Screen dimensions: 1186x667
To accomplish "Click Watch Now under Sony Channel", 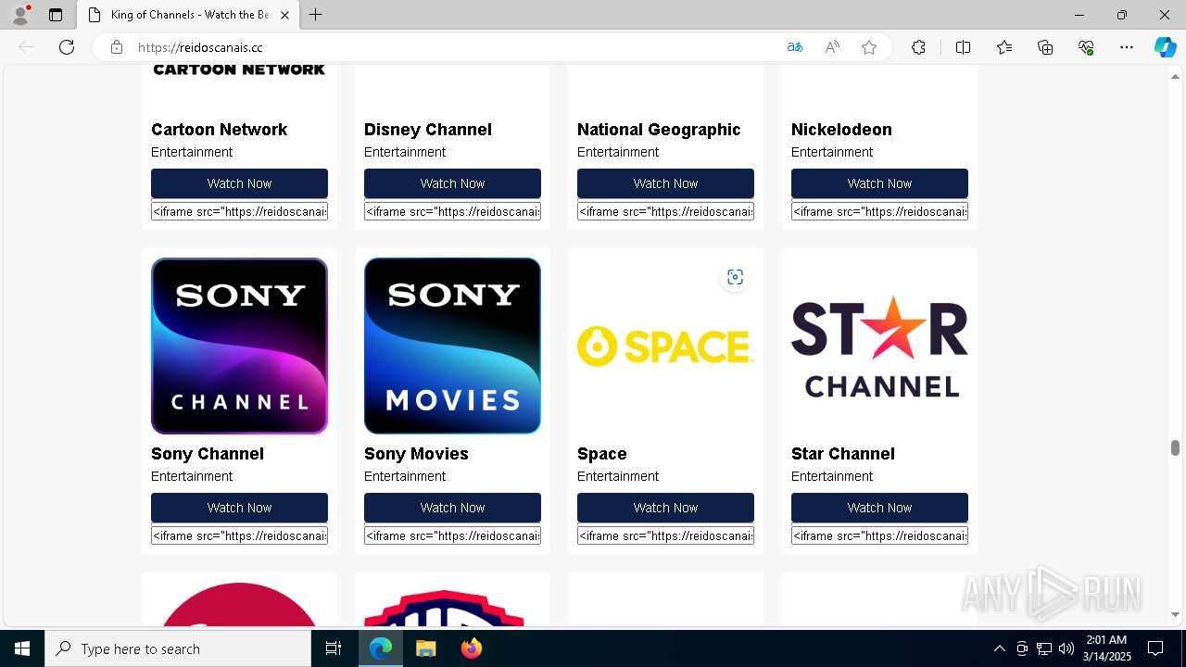I will (239, 508).
